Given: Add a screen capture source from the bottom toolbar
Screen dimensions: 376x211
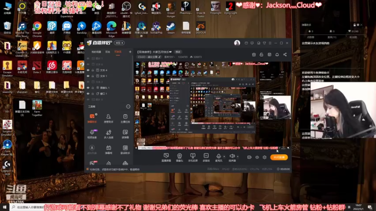Looking at the screenshot, I should [166, 158].
